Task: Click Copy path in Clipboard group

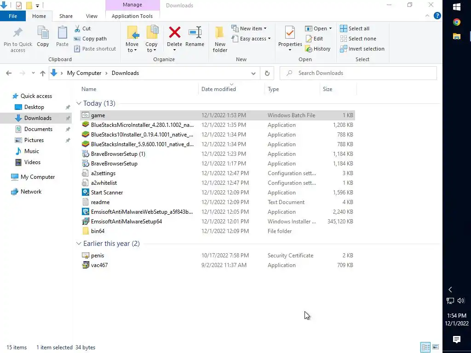Action: pyautogui.click(x=91, y=39)
